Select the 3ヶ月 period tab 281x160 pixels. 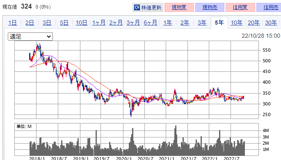(x=133, y=23)
